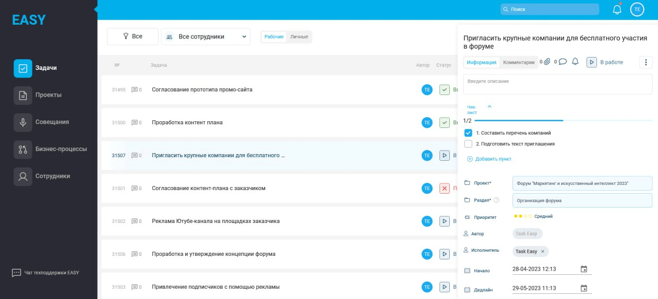Open the Все сотрудники dropdown

coord(206,36)
